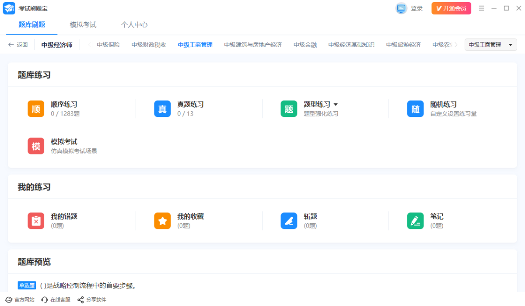Open the 真题练习 blue icon
This screenshot has width=525, height=306.
(162, 109)
